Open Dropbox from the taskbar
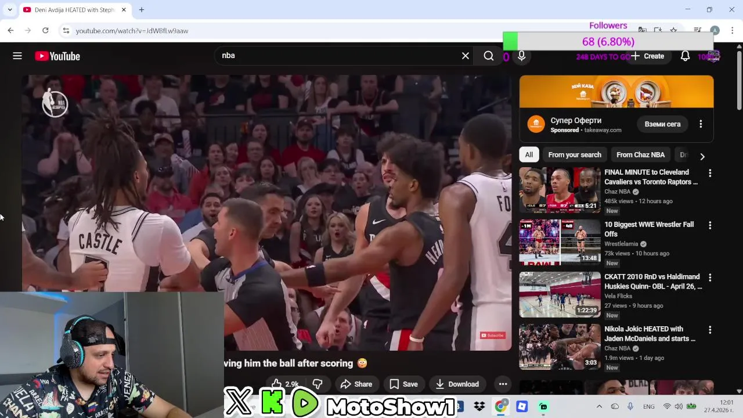 pyautogui.click(x=479, y=406)
